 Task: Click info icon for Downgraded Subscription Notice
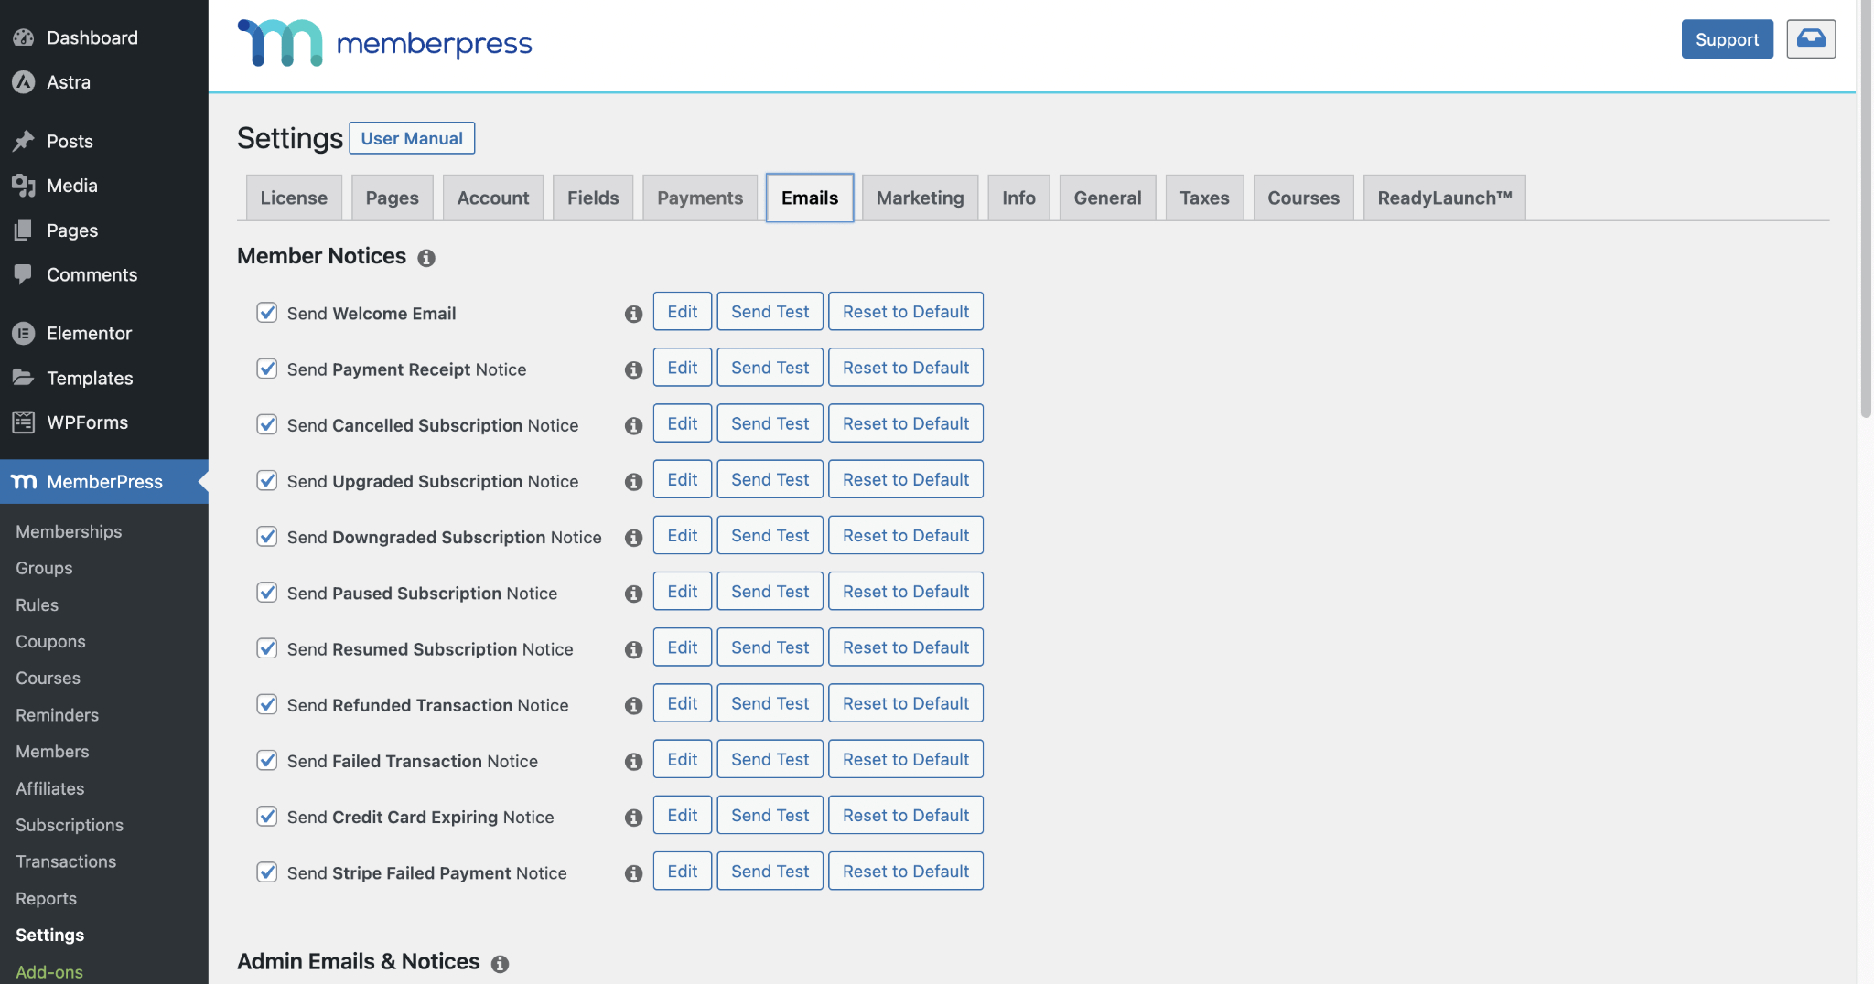pos(633,538)
